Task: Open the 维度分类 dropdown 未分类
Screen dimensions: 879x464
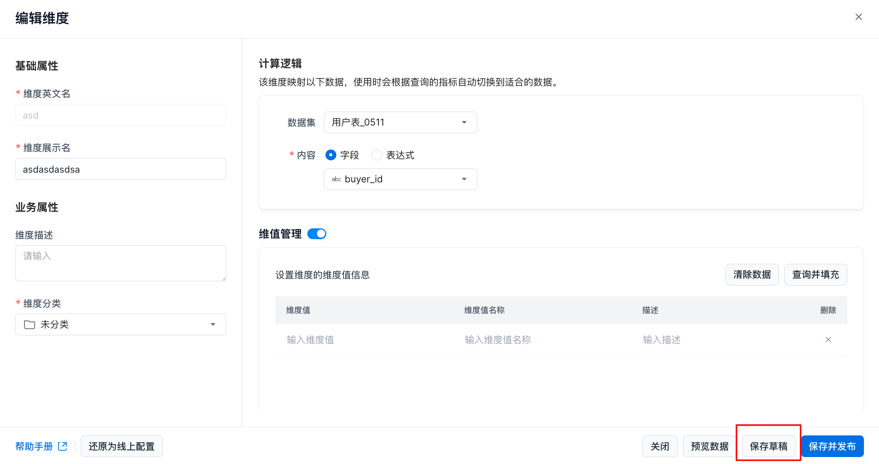Action: point(120,325)
